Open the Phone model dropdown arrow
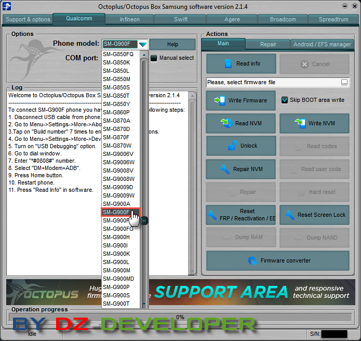This screenshot has width=361, height=341. tap(143, 44)
